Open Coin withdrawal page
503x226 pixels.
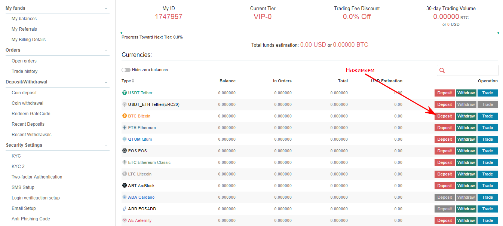pos(27,103)
